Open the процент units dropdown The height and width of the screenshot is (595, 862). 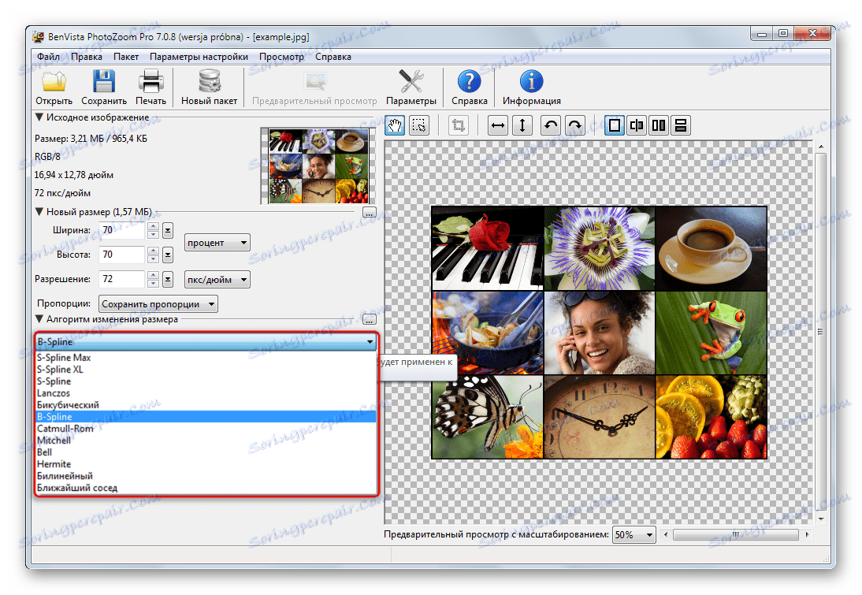click(x=217, y=243)
